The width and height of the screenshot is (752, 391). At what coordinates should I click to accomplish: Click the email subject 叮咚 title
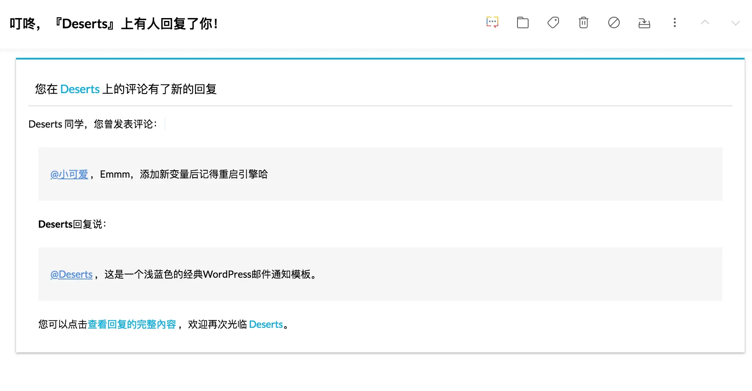click(x=114, y=24)
